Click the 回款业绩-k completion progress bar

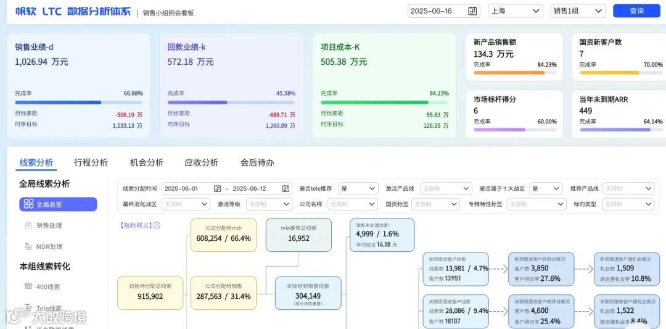coord(231,102)
